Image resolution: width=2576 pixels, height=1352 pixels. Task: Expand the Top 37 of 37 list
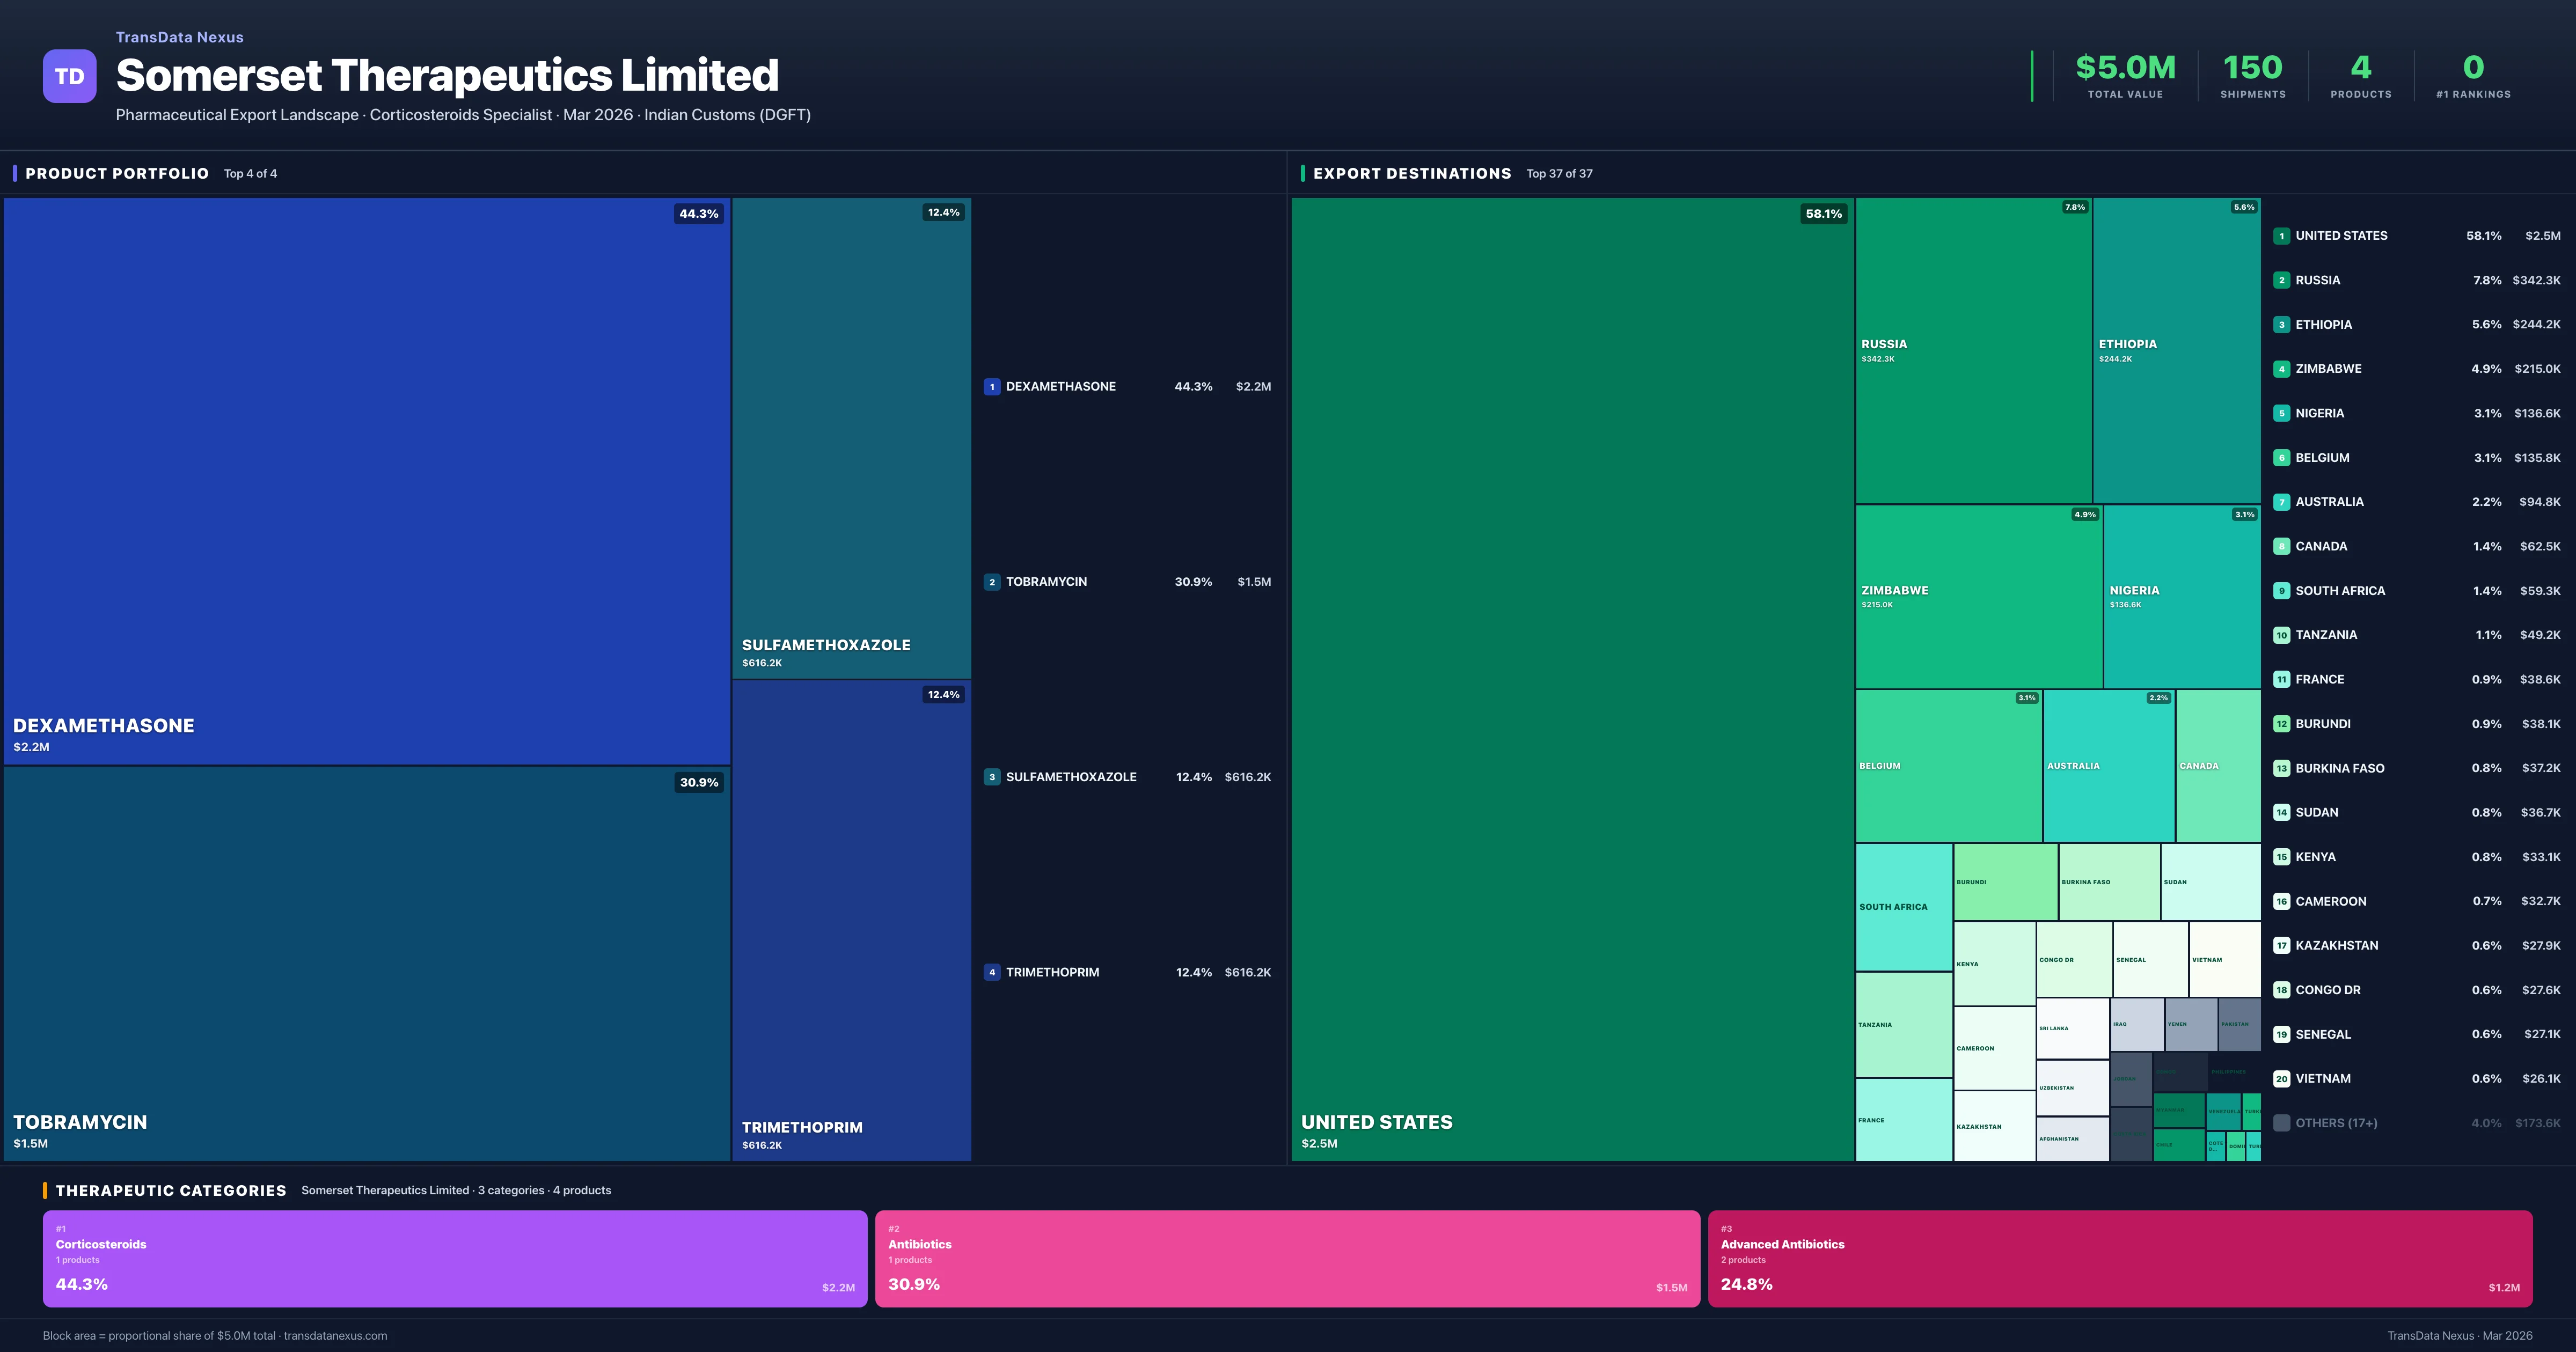1560,173
